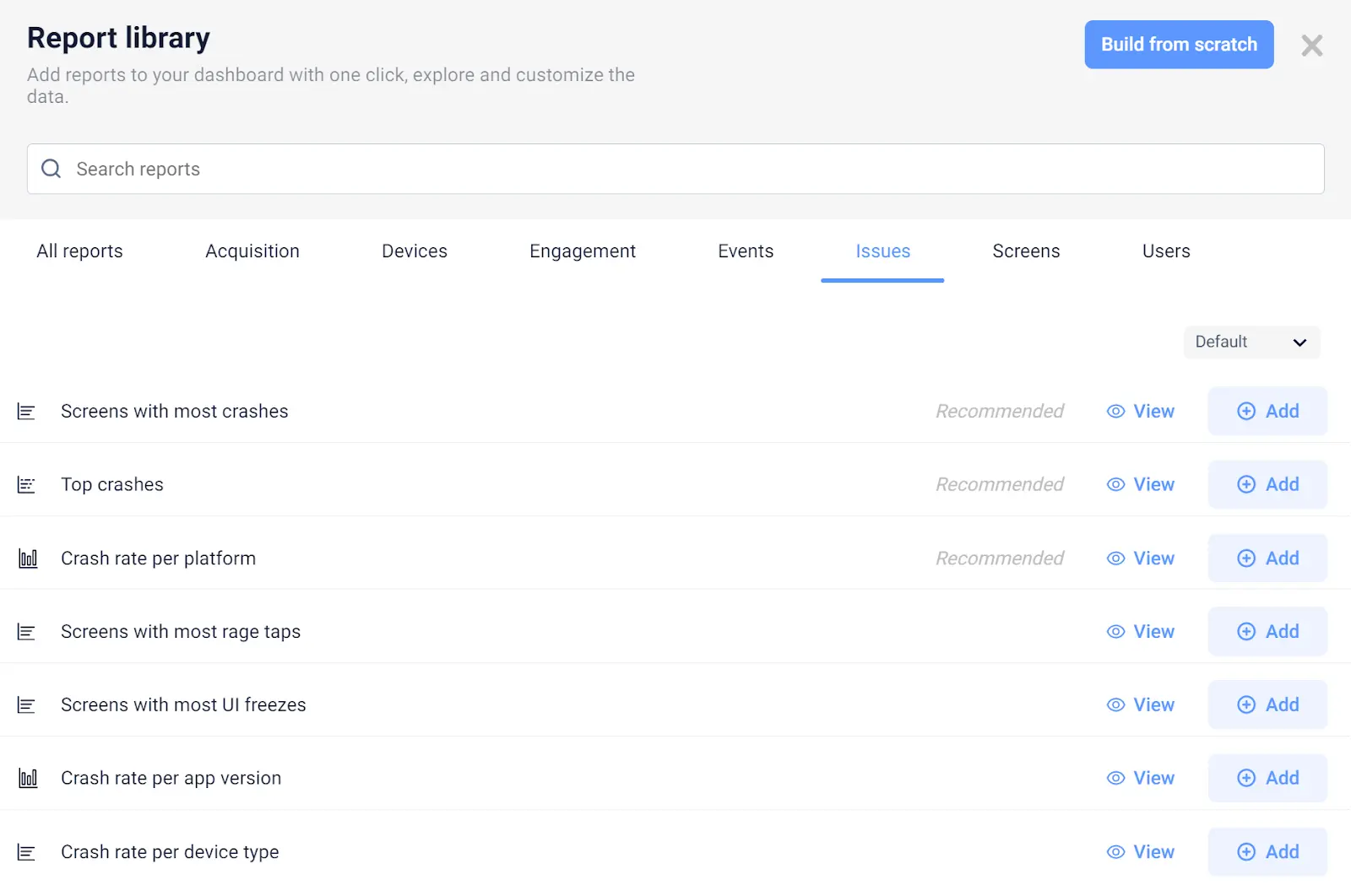Viewport: 1351px width, 896px height.
Task: View the Screens with most rage taps report
Action: tap(1141, 631)
